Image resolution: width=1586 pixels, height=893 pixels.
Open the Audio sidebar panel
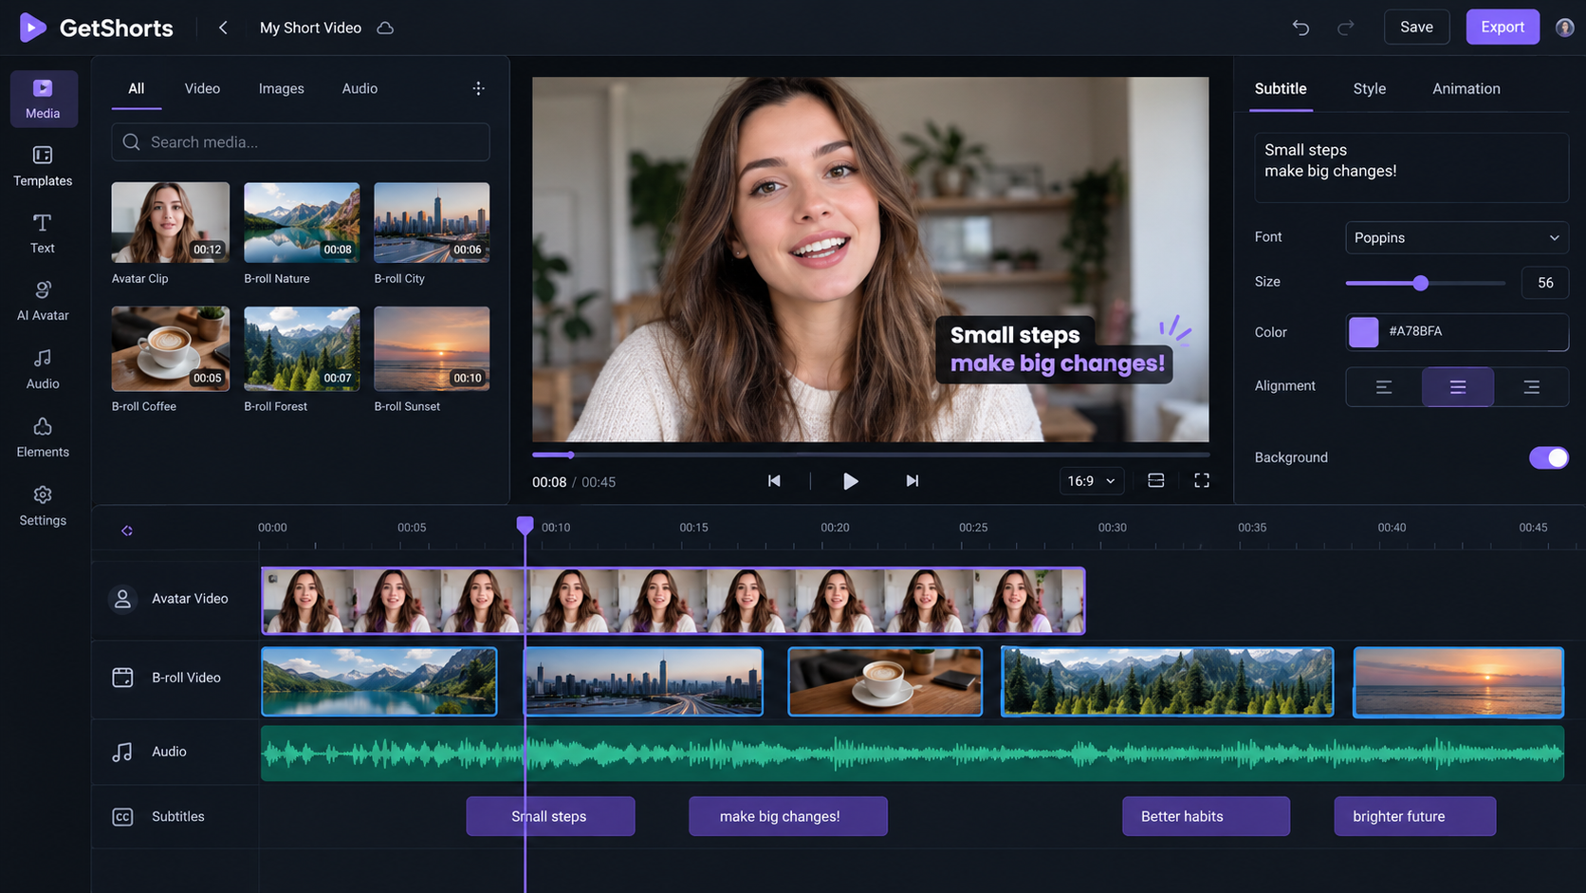point(43,369)
